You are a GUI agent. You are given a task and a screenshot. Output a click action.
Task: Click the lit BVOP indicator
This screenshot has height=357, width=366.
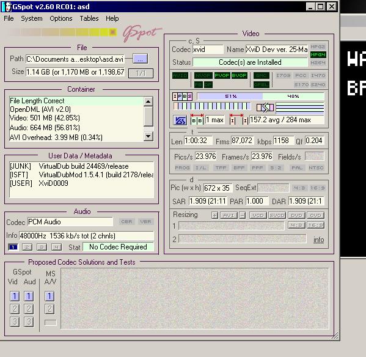point(240,75)
